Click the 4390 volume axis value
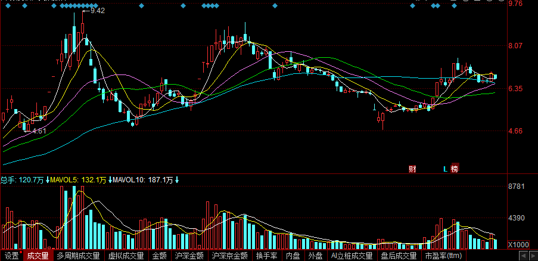The height and width of the screenshot is (261, 538). pyautogui.click(x=516, y=218)
